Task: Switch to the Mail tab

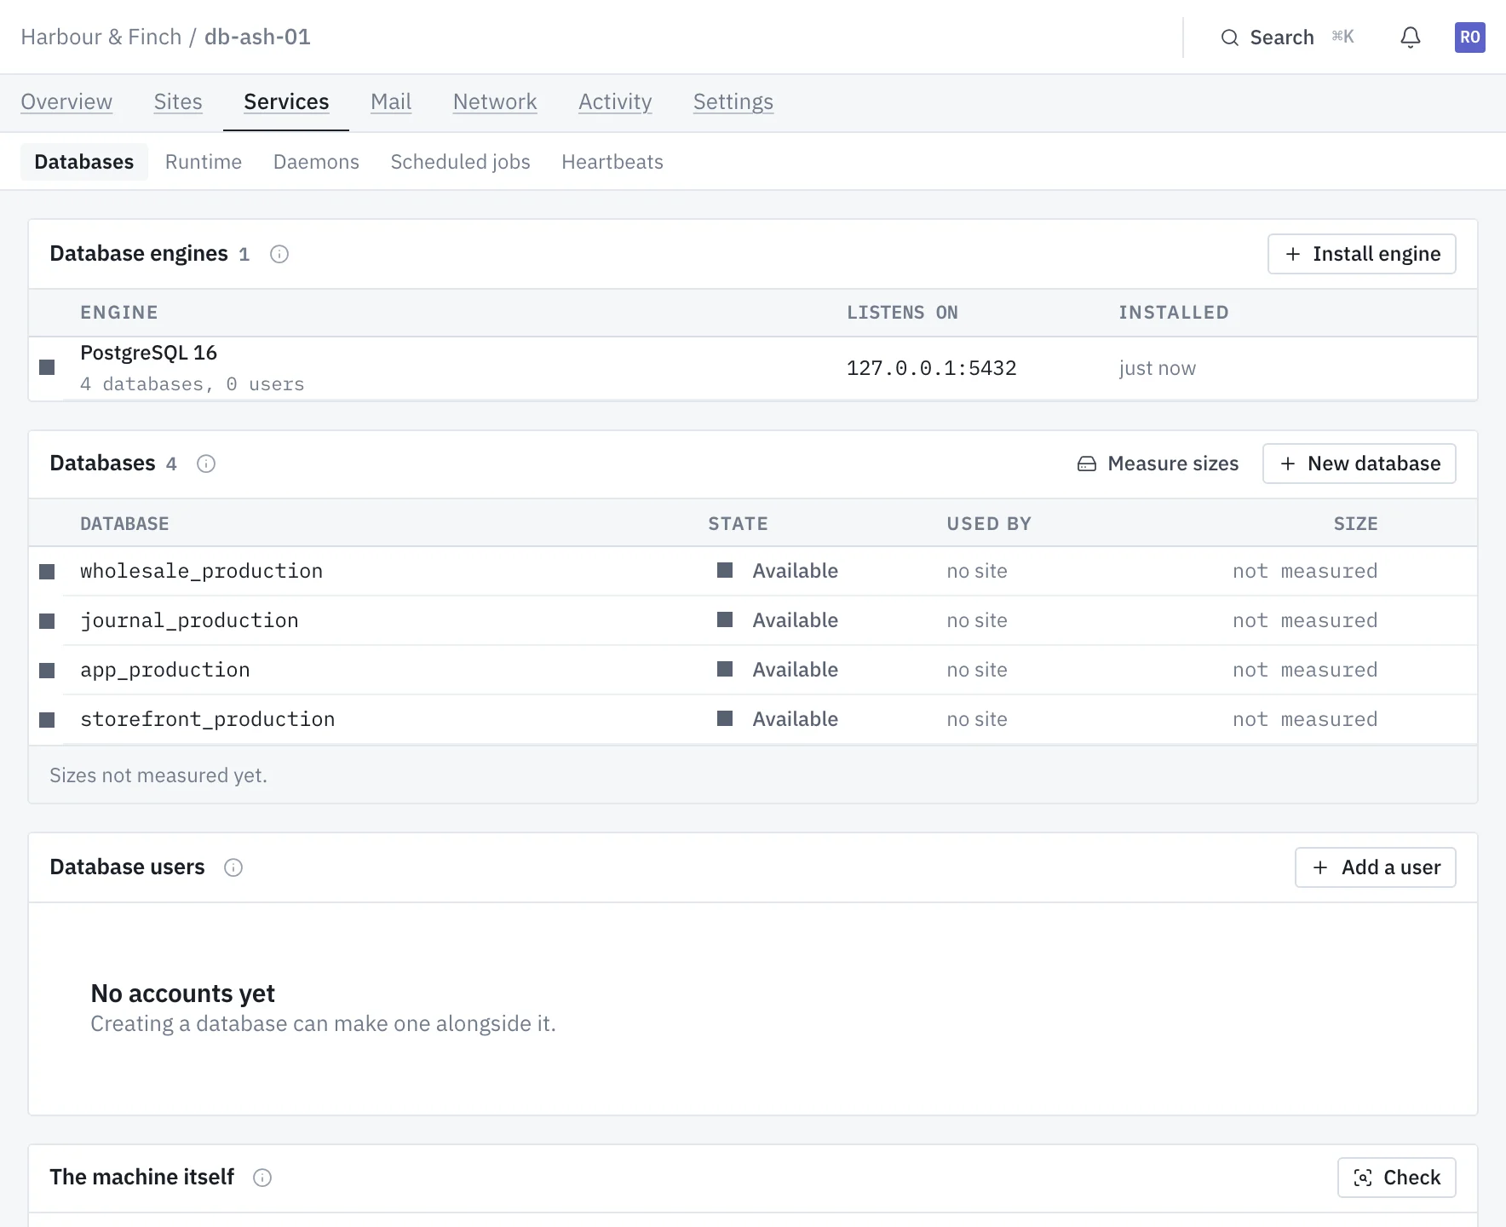Action: [x=391, y=102]
